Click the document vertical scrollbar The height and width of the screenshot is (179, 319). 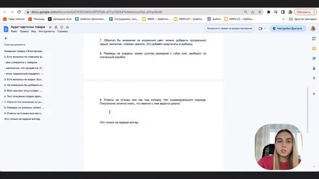point(308,110)
